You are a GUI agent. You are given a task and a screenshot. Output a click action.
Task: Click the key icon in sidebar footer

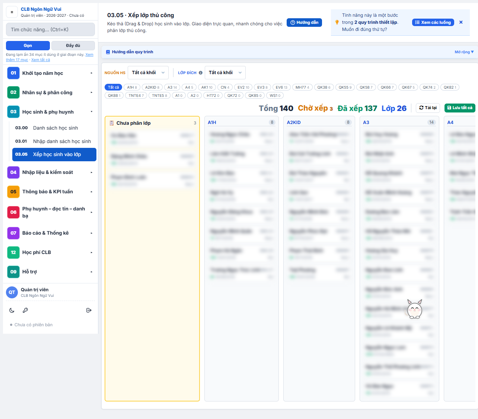click(25, 310)
